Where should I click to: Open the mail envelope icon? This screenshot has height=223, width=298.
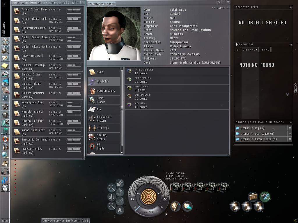[5, 58]
